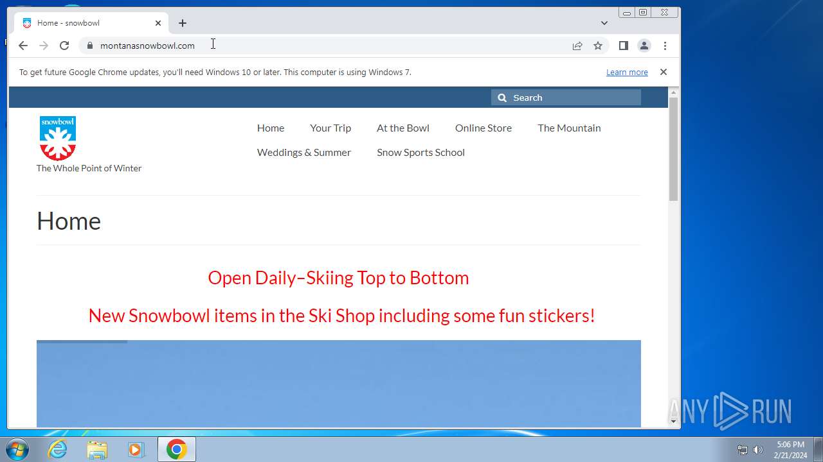Select the Home - snowbowl tab
The height and width of the screenshot is (462, 823).
coord(90,23)
